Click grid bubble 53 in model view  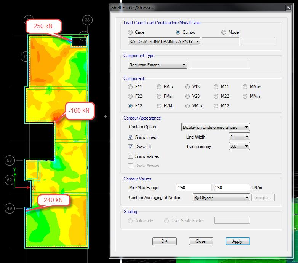pos(10,161)
